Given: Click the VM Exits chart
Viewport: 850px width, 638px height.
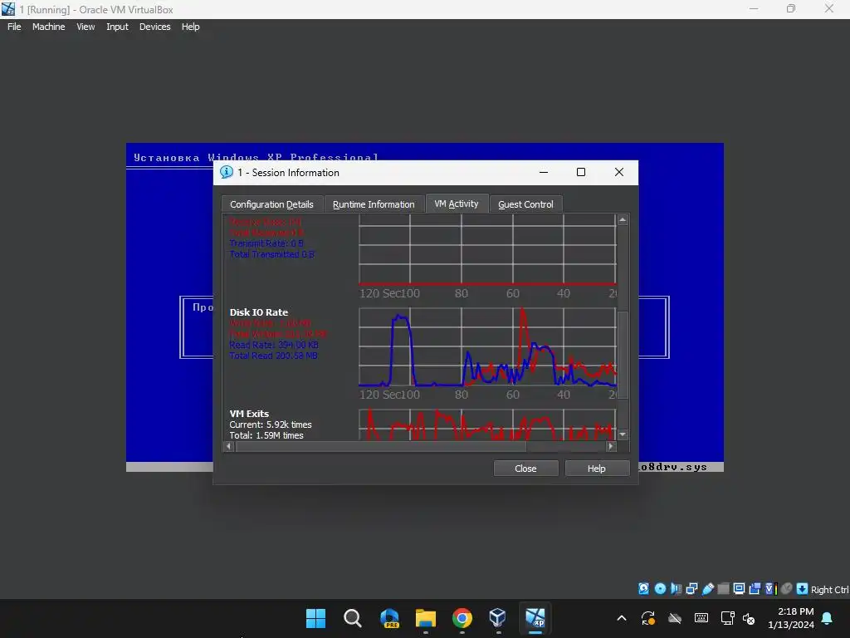Looking at the screenshot, I should click(x=487, y=425).
